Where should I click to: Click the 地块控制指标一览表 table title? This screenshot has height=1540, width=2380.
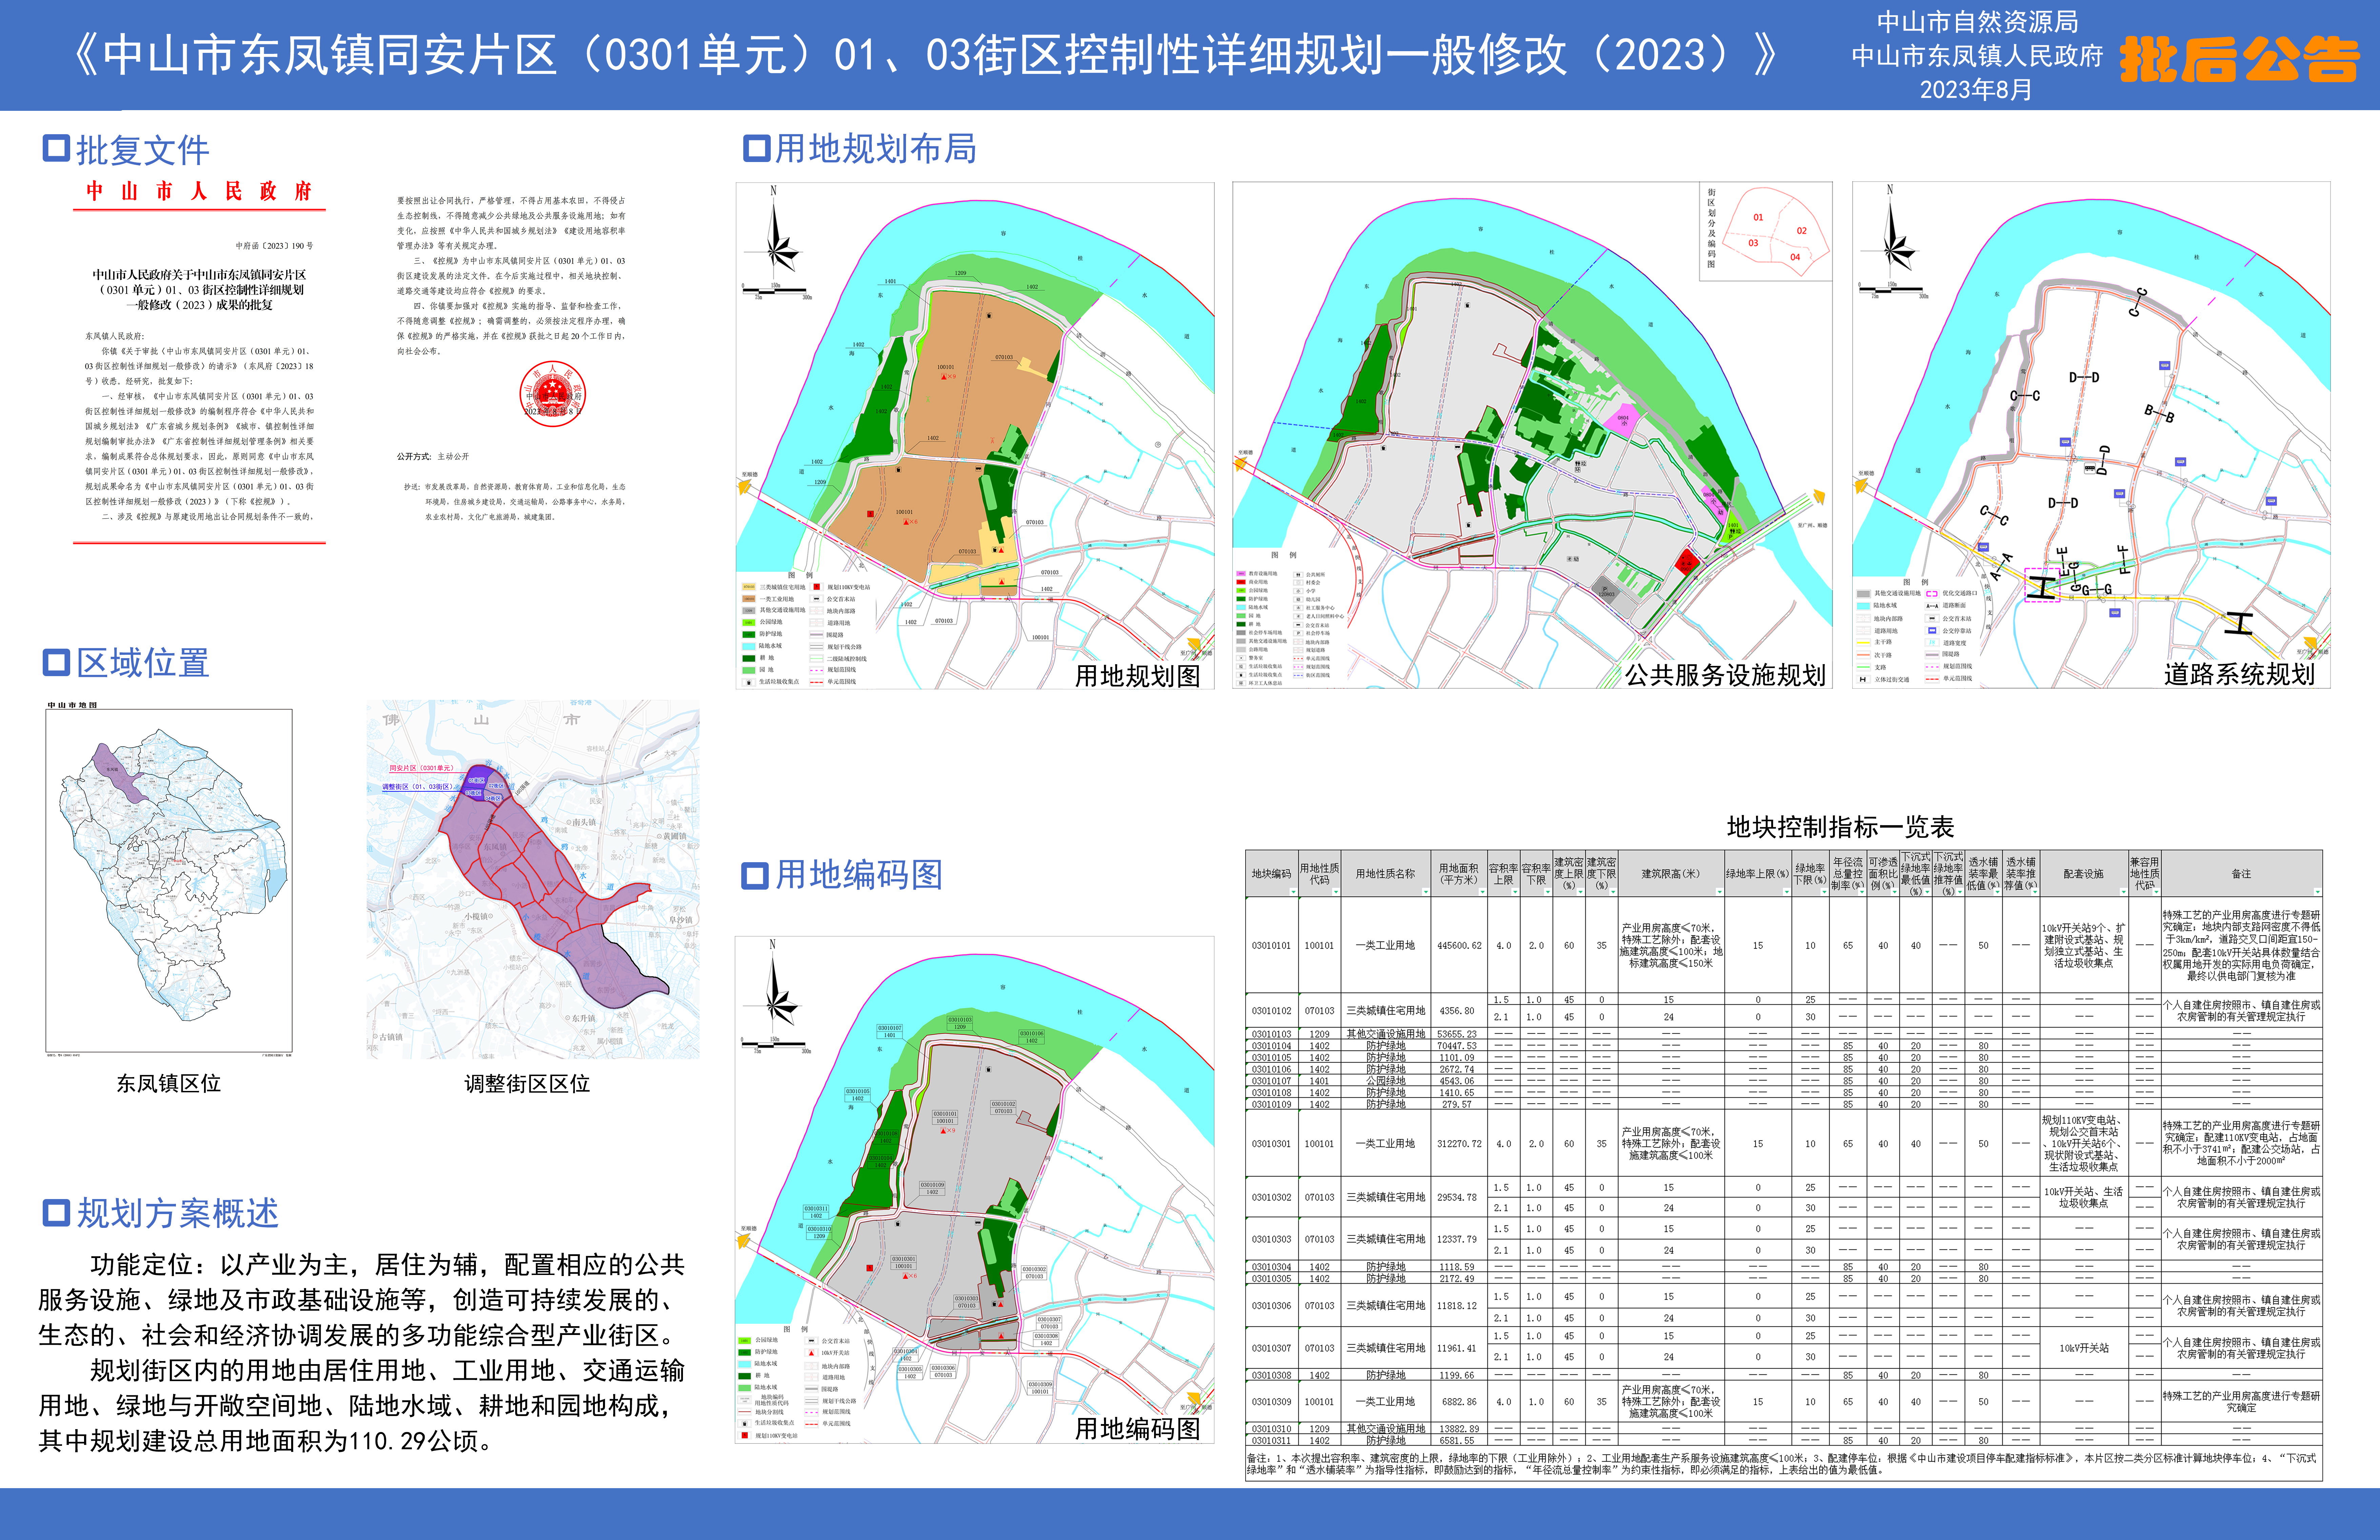pyautogui.click(x=1840, y=827)
